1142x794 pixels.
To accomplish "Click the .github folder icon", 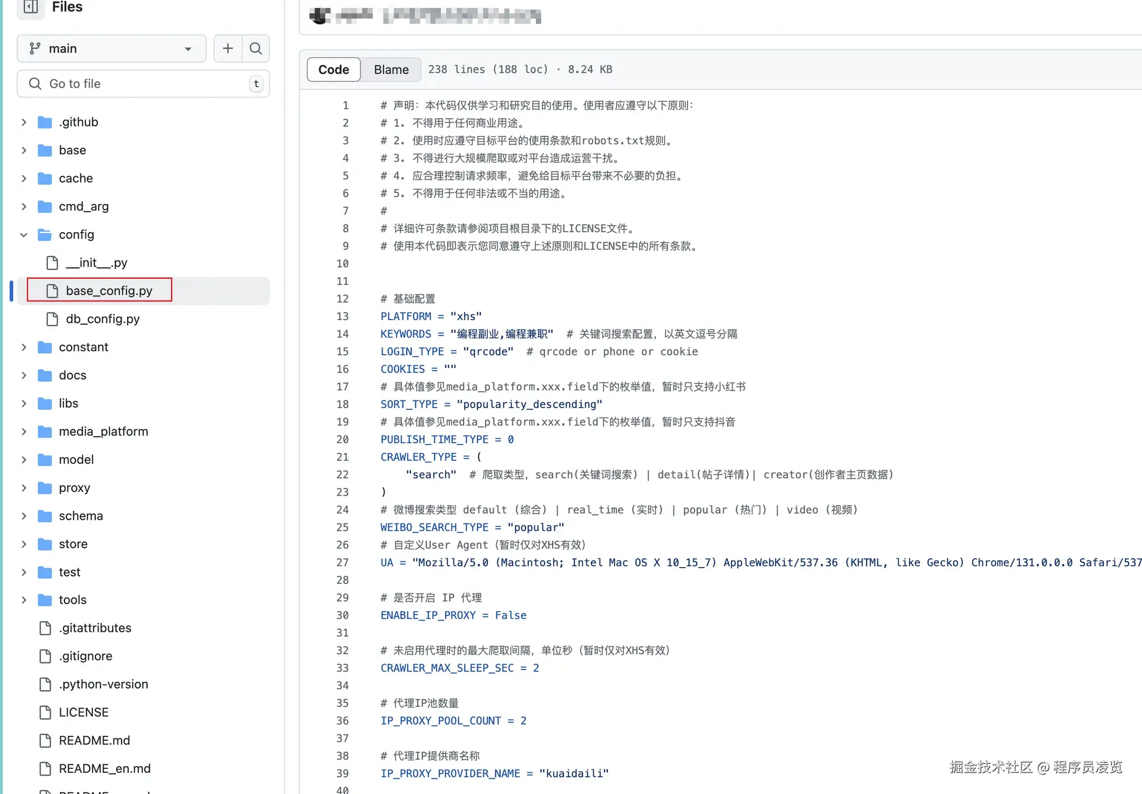I will (45, 122).
